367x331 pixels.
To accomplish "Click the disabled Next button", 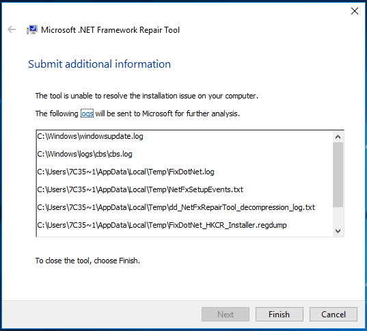I will click(x=226, y=314).
